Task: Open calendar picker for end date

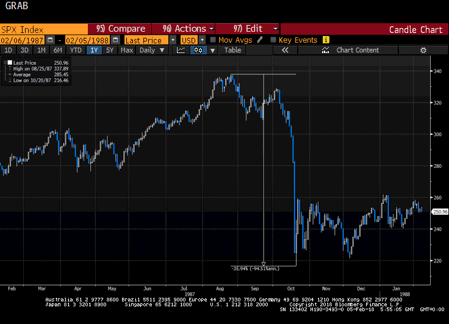Action: 115,40
